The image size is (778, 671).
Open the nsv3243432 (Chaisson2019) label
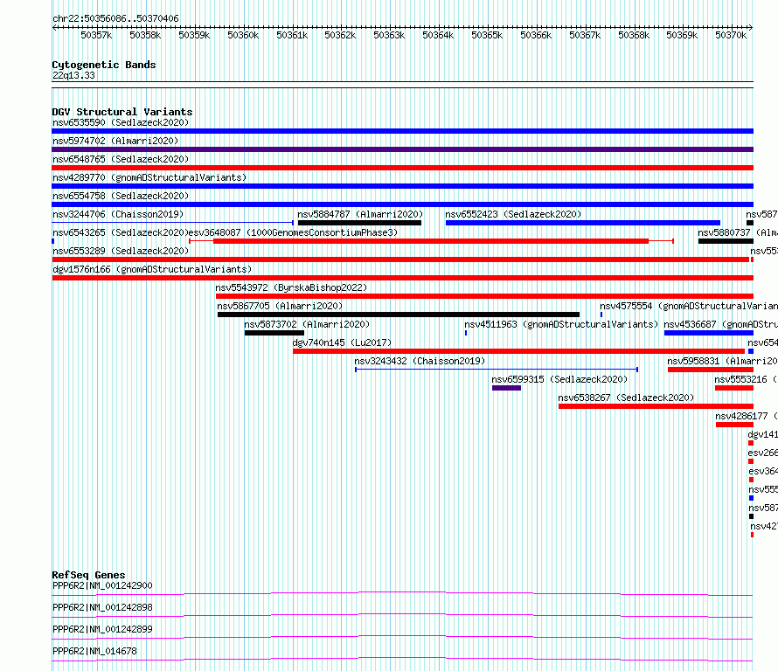[420, 361]
